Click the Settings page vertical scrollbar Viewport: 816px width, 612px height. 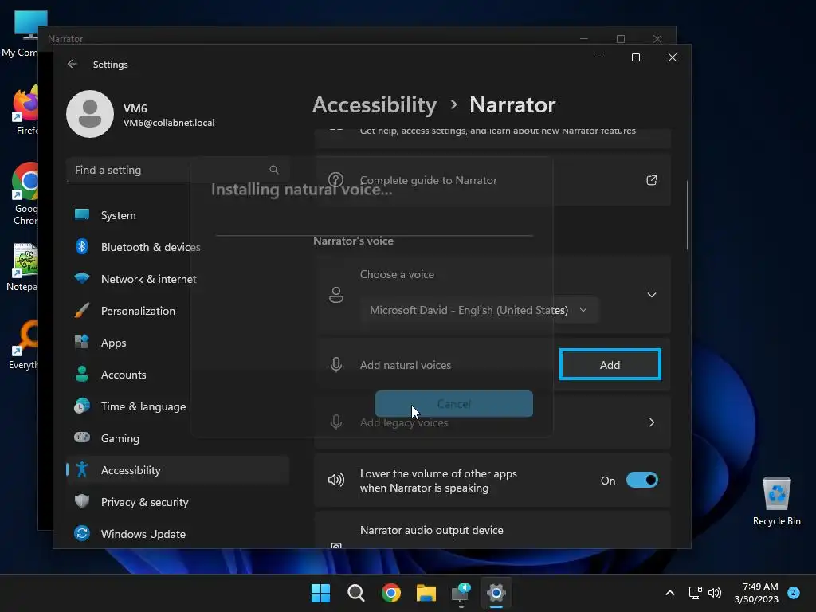tap(688, 215)
